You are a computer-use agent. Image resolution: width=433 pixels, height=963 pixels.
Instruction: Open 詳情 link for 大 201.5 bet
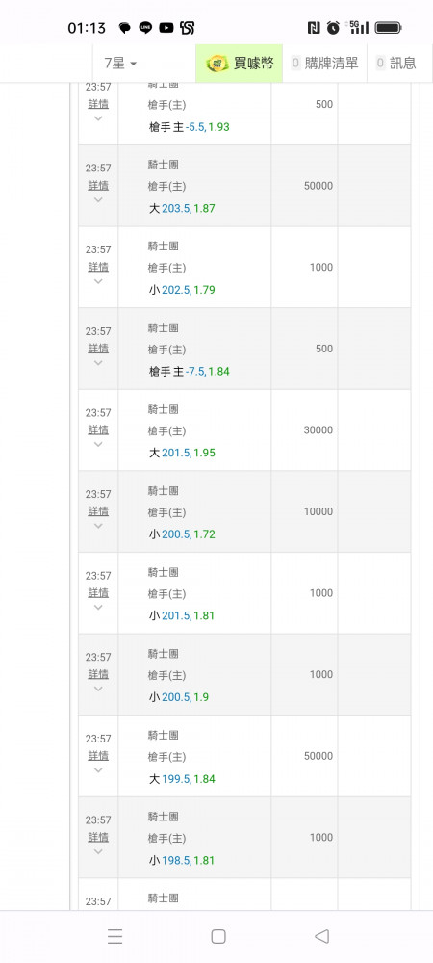click(98, 429)
